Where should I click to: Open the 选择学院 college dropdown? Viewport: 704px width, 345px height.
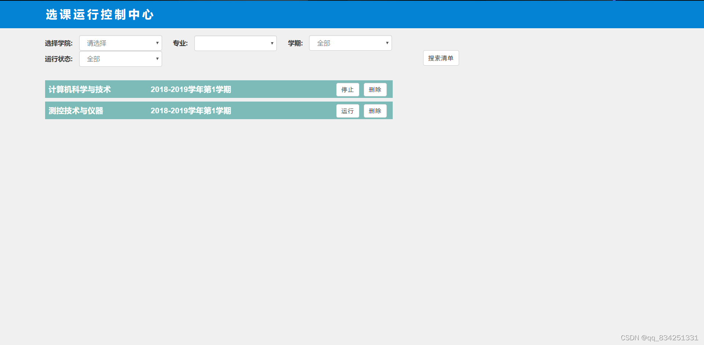(121, 43)
